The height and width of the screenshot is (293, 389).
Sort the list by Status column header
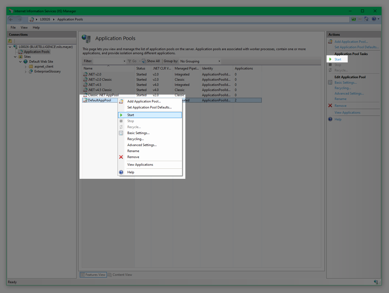[141, 68]
